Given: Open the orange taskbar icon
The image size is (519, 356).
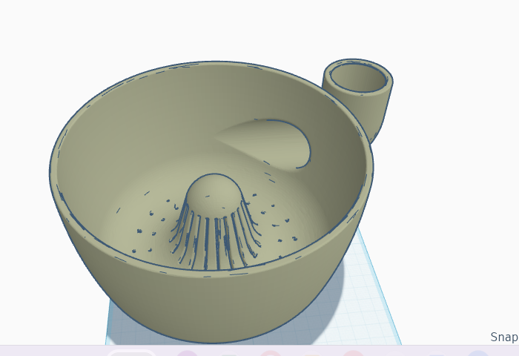Looking at the screenshot, I should (313, 354).
